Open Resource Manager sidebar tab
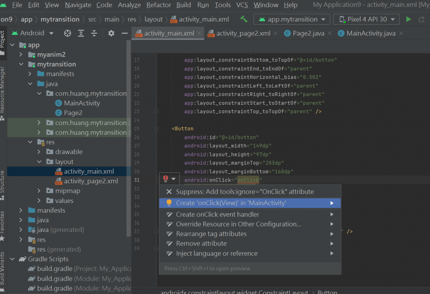The height and width of the screenshot is (294, 430). pyautogui.click(x=3, y=93)
